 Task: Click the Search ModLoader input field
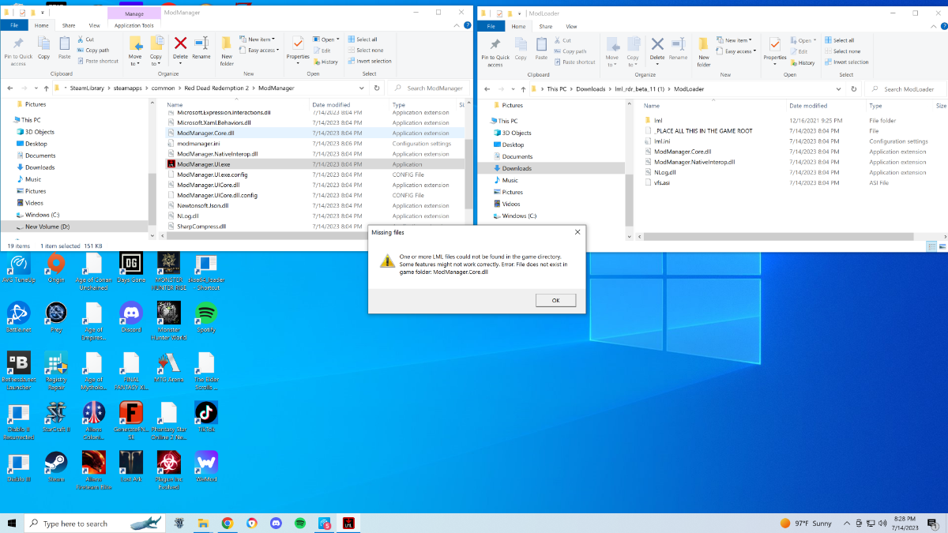point(908,89)
